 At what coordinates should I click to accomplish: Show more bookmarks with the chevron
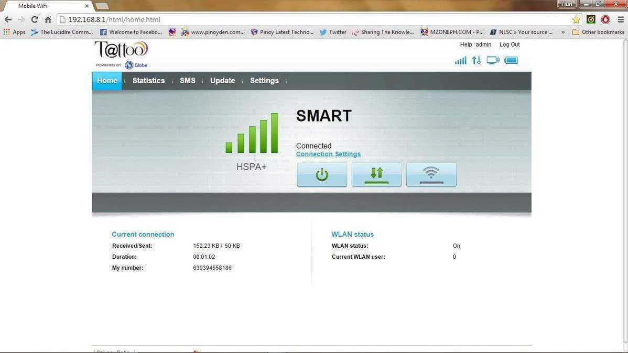563,32
